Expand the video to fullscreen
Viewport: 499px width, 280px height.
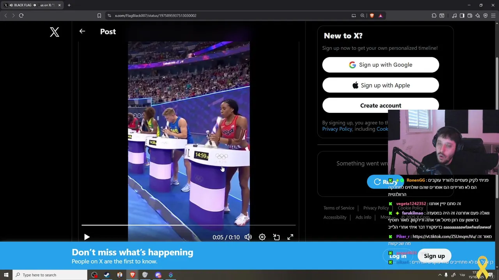290,237
